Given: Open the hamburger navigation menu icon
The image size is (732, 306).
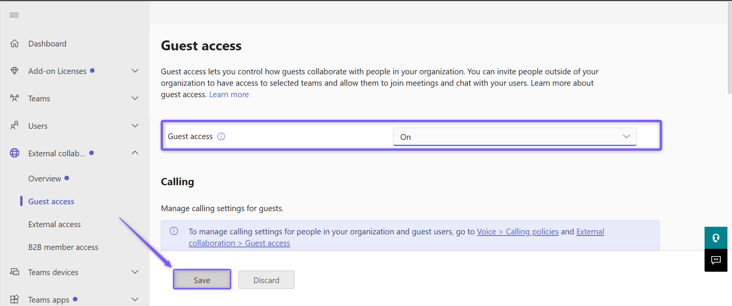Looking at the screenshot, I should (14, 15).
